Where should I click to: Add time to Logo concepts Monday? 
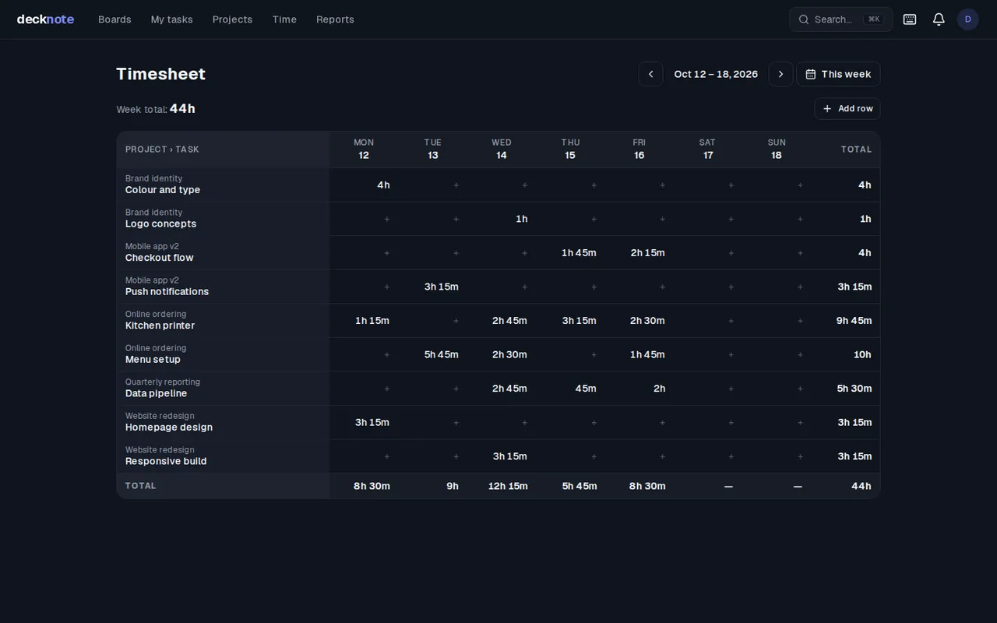386,219
